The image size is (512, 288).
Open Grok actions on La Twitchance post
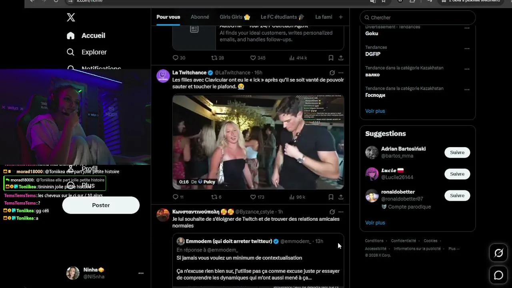click(x=332, y=73)
